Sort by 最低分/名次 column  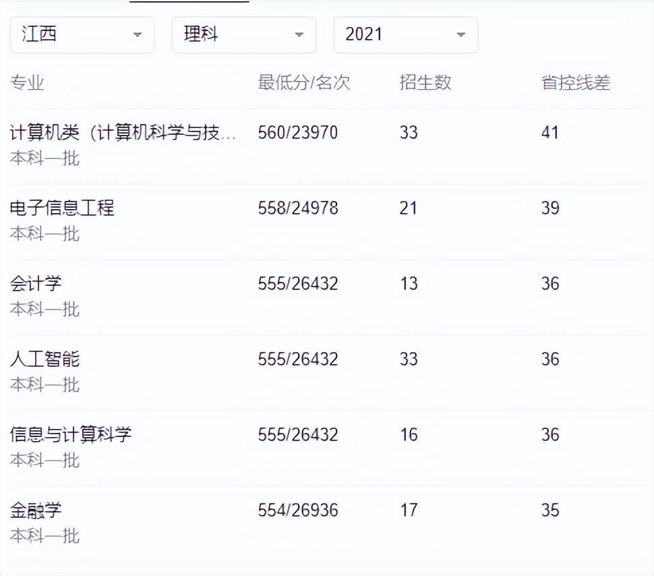click(303, 82)
